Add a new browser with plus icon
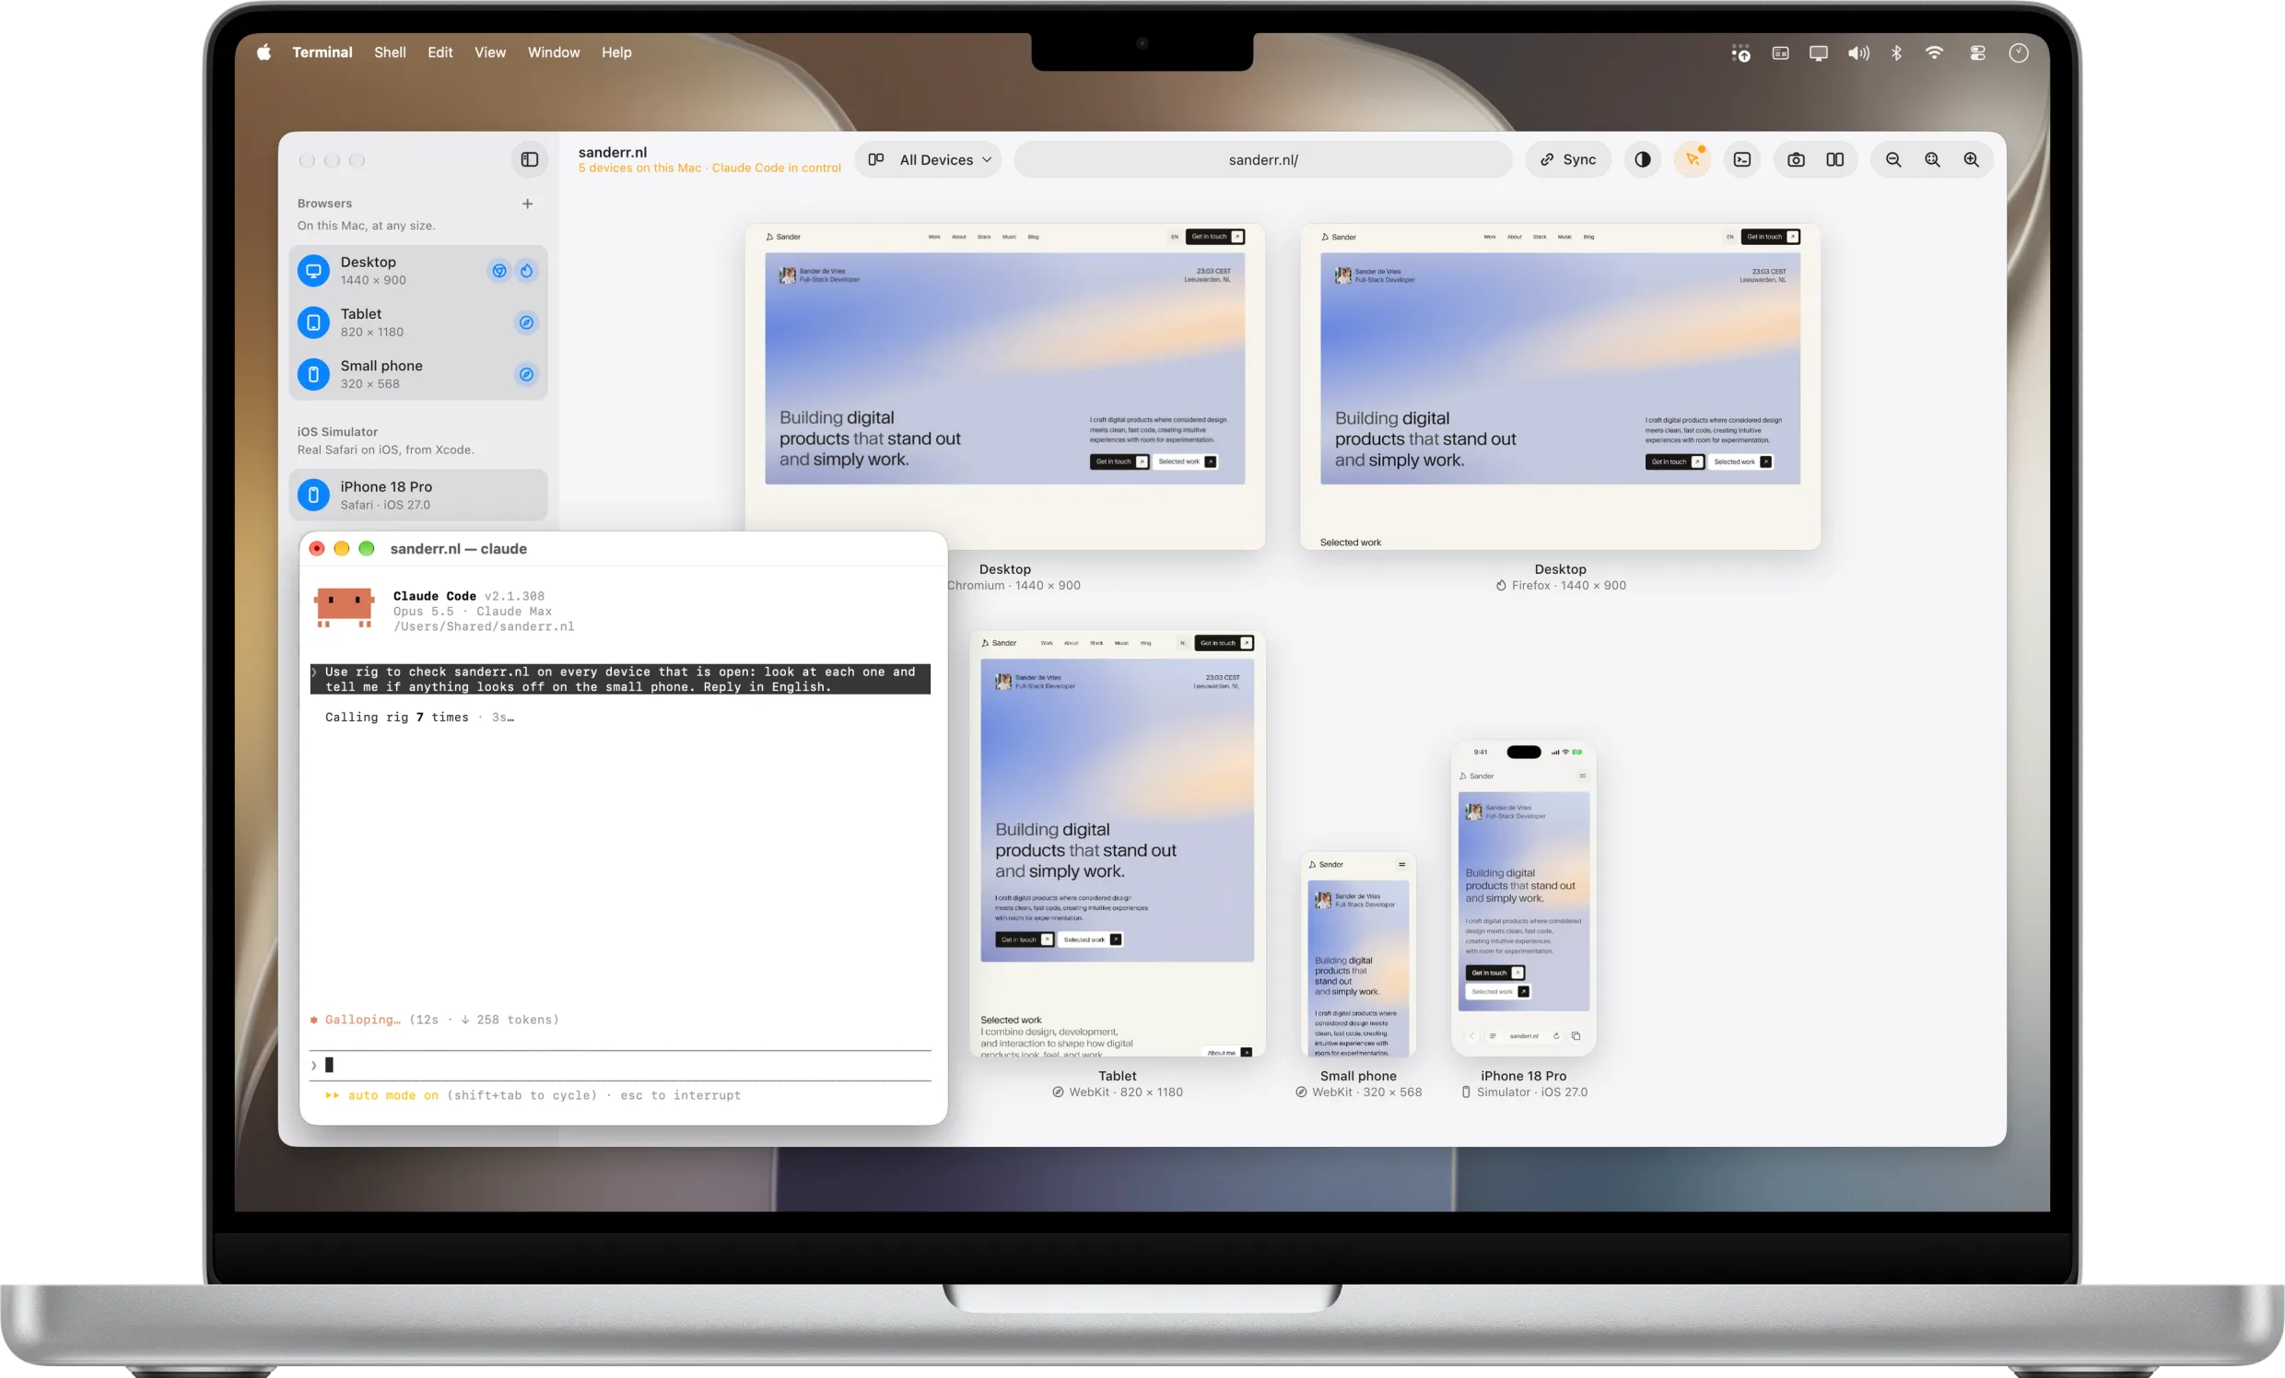 click(528, 203)
